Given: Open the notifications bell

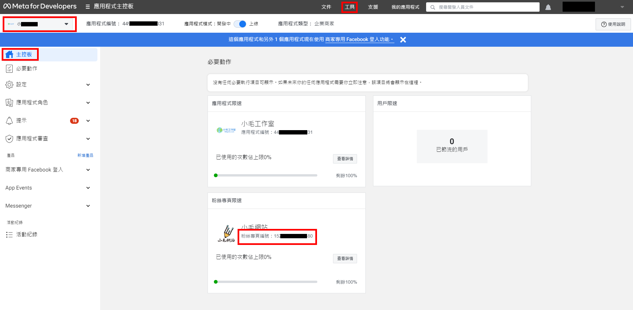Looking at the screenshot, I should point(548,7).
